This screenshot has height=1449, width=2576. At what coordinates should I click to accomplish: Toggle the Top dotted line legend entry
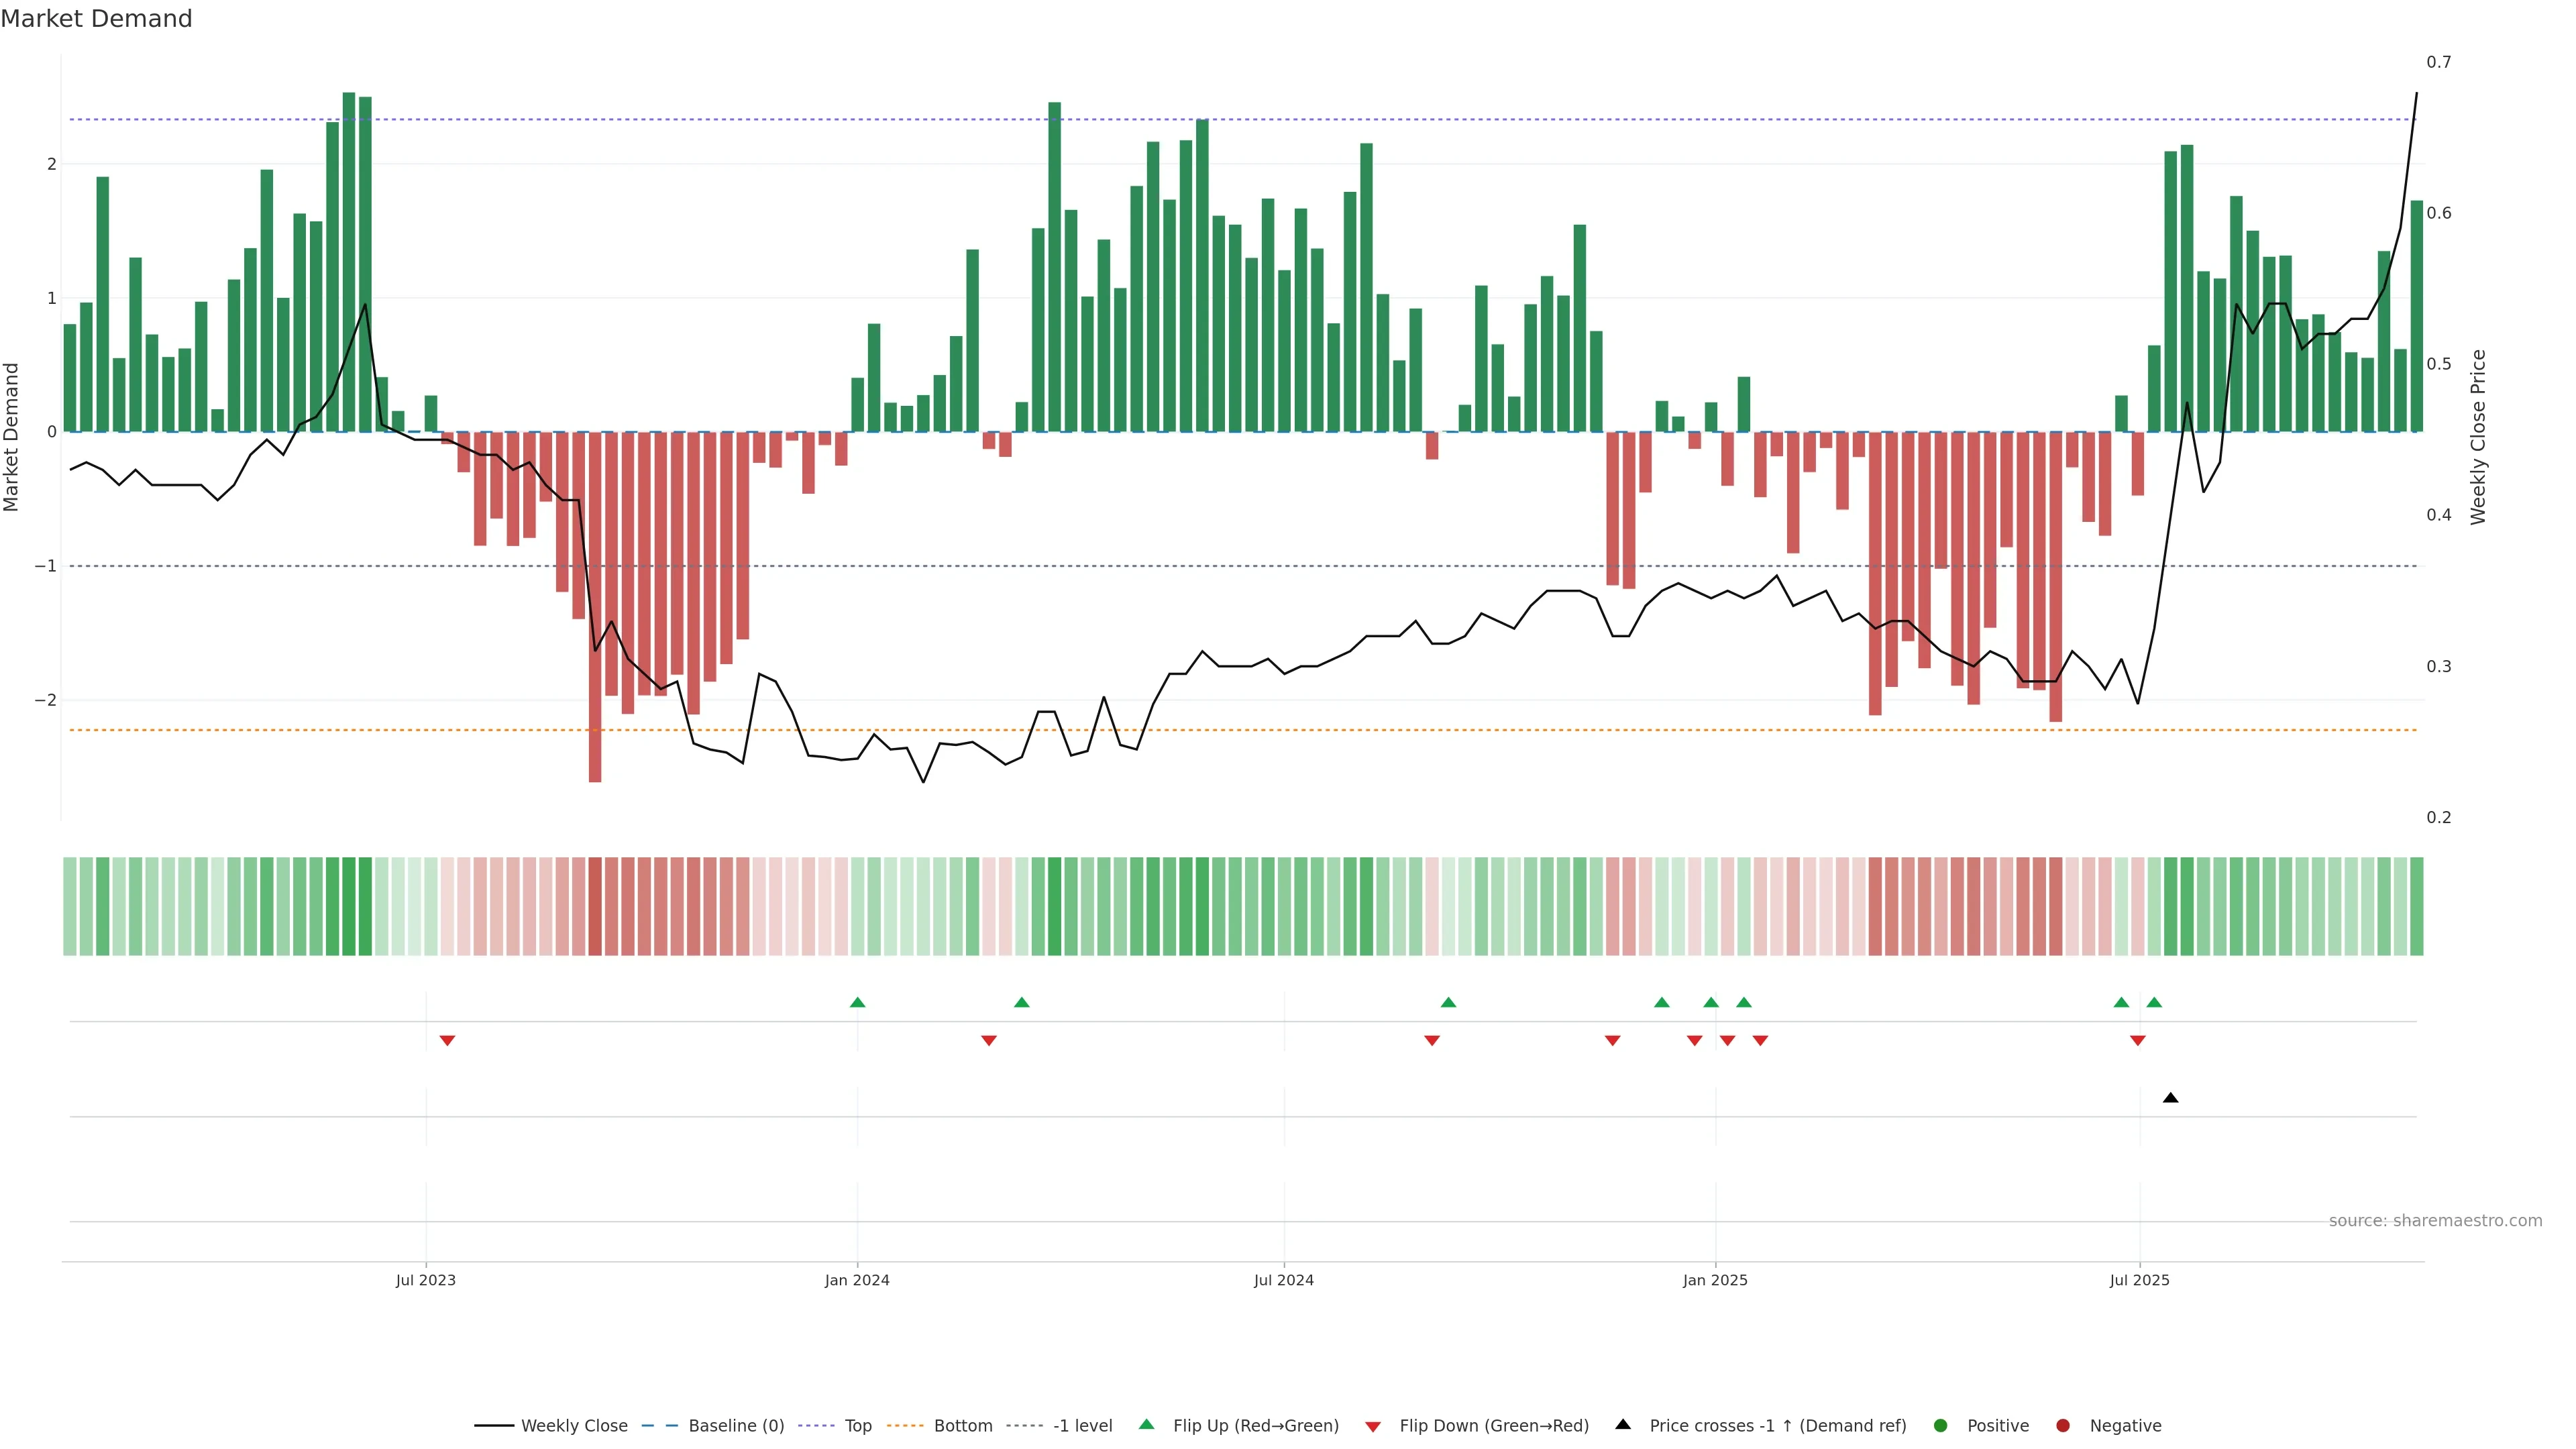click(857, 1425)
